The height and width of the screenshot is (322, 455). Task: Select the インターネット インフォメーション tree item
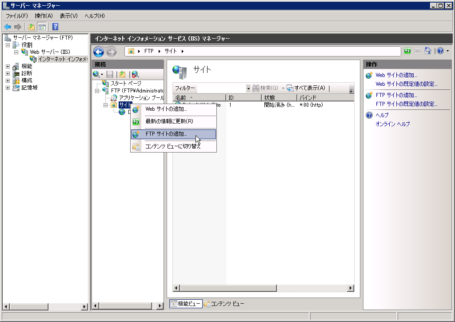63,59
